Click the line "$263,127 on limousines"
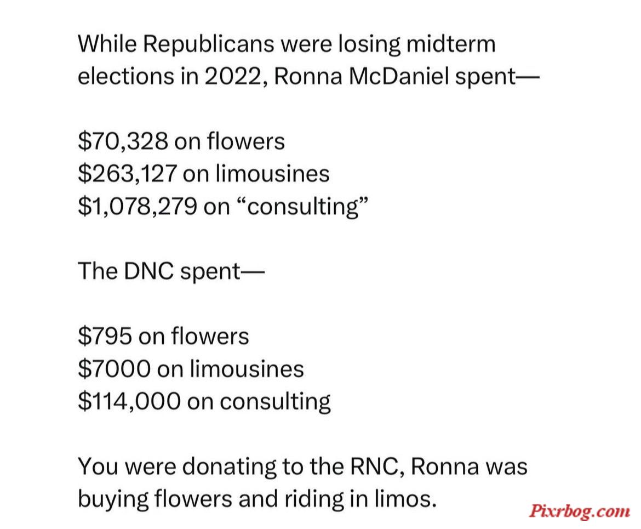The height and width of the screenshot is (529, 641). click(x=204, y=173)
